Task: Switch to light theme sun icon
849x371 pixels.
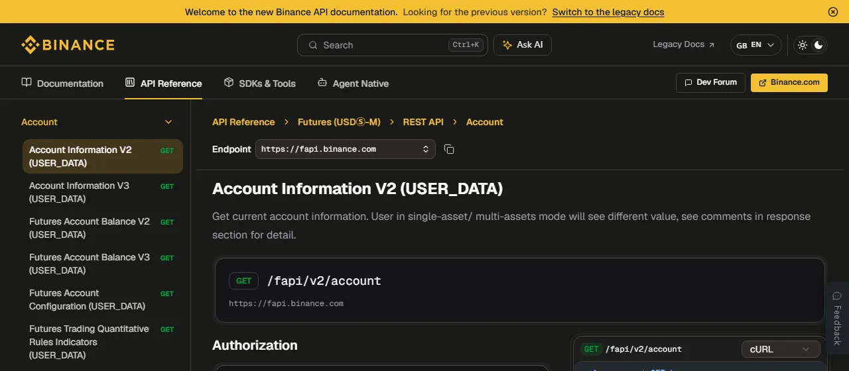Action: [803, 45]
